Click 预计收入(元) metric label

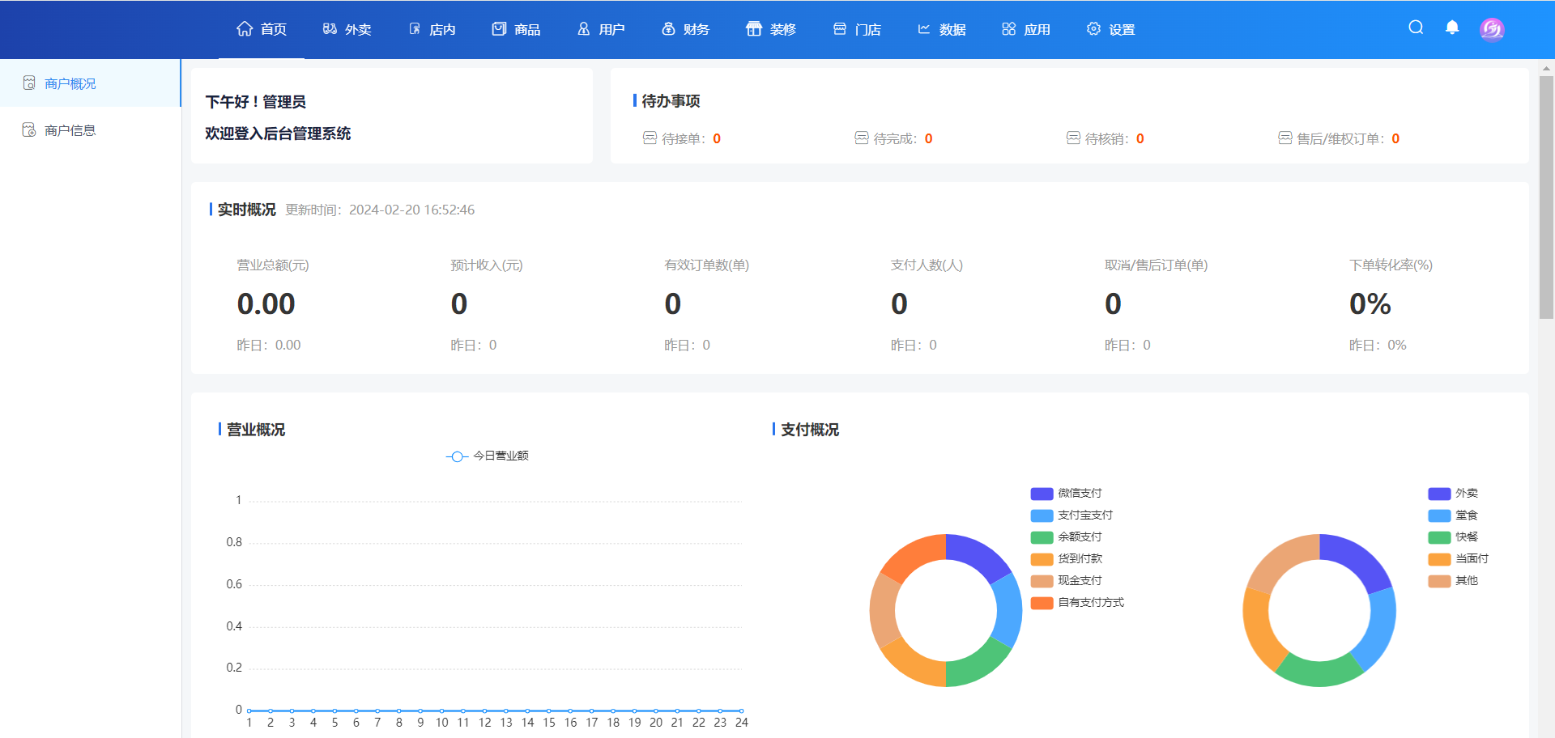(487, 265)
